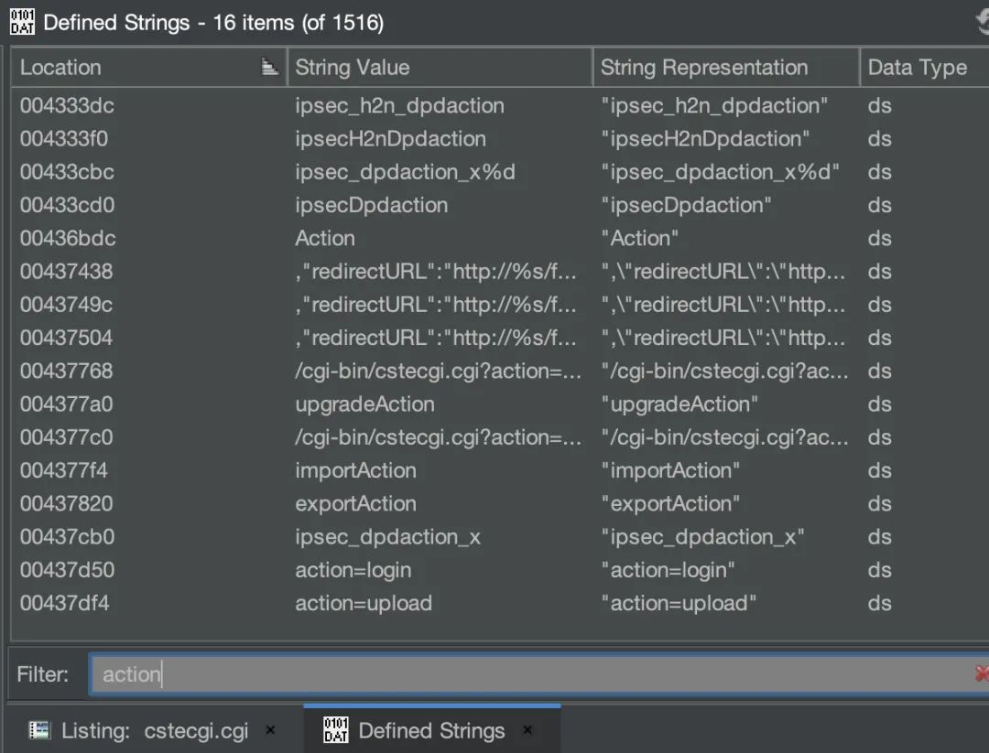Click representation "importAction" cell
The height and width of the screenshot is (753, 989).
[x=670, y=470]
